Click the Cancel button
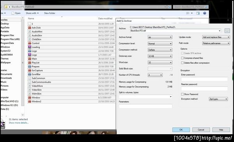234x142 pixels. tap(201, 130)
